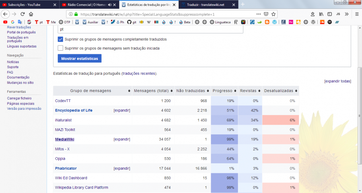The width and height of the screenshot is (362, 193).
Task: Open traduções recentes link
Action: pos(139,74)
